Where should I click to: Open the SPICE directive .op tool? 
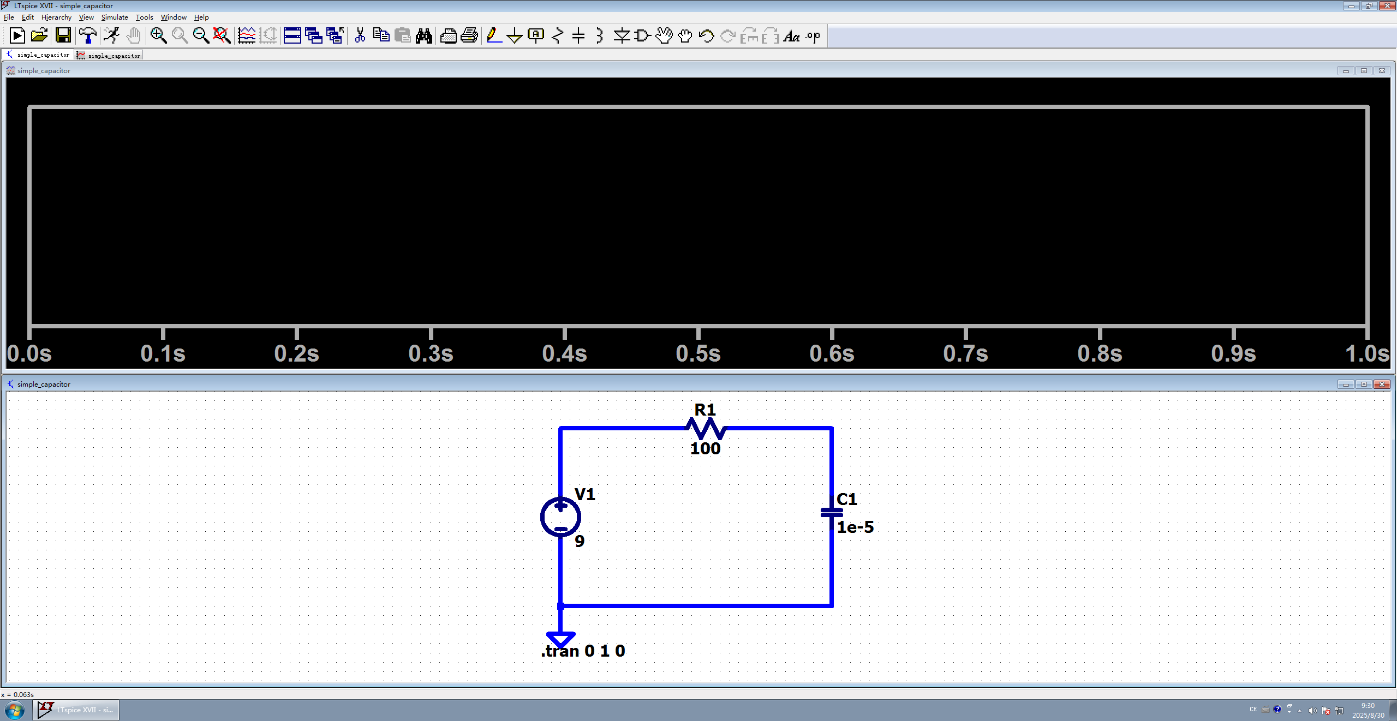pyautogui.click(x=813, y=36)
